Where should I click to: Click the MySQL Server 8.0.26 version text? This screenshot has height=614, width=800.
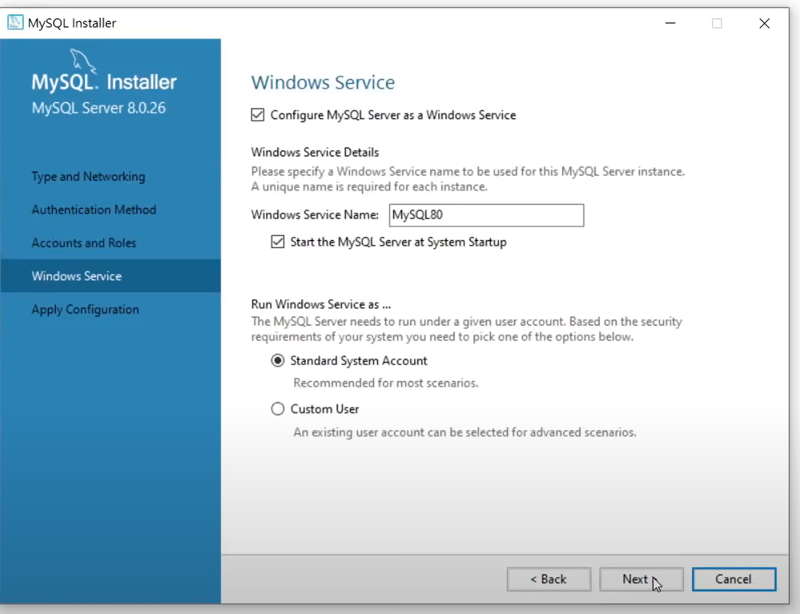click(x=99, y=108)
